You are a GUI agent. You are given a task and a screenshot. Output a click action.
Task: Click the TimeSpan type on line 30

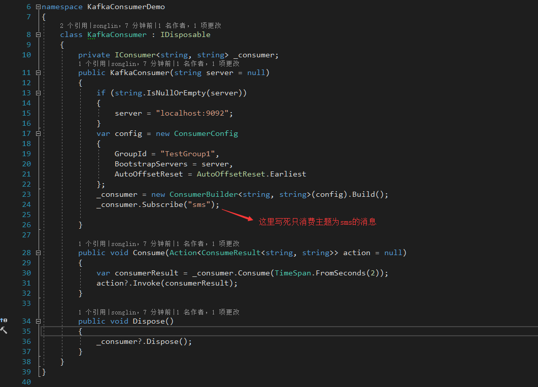(x=293, y=273)
